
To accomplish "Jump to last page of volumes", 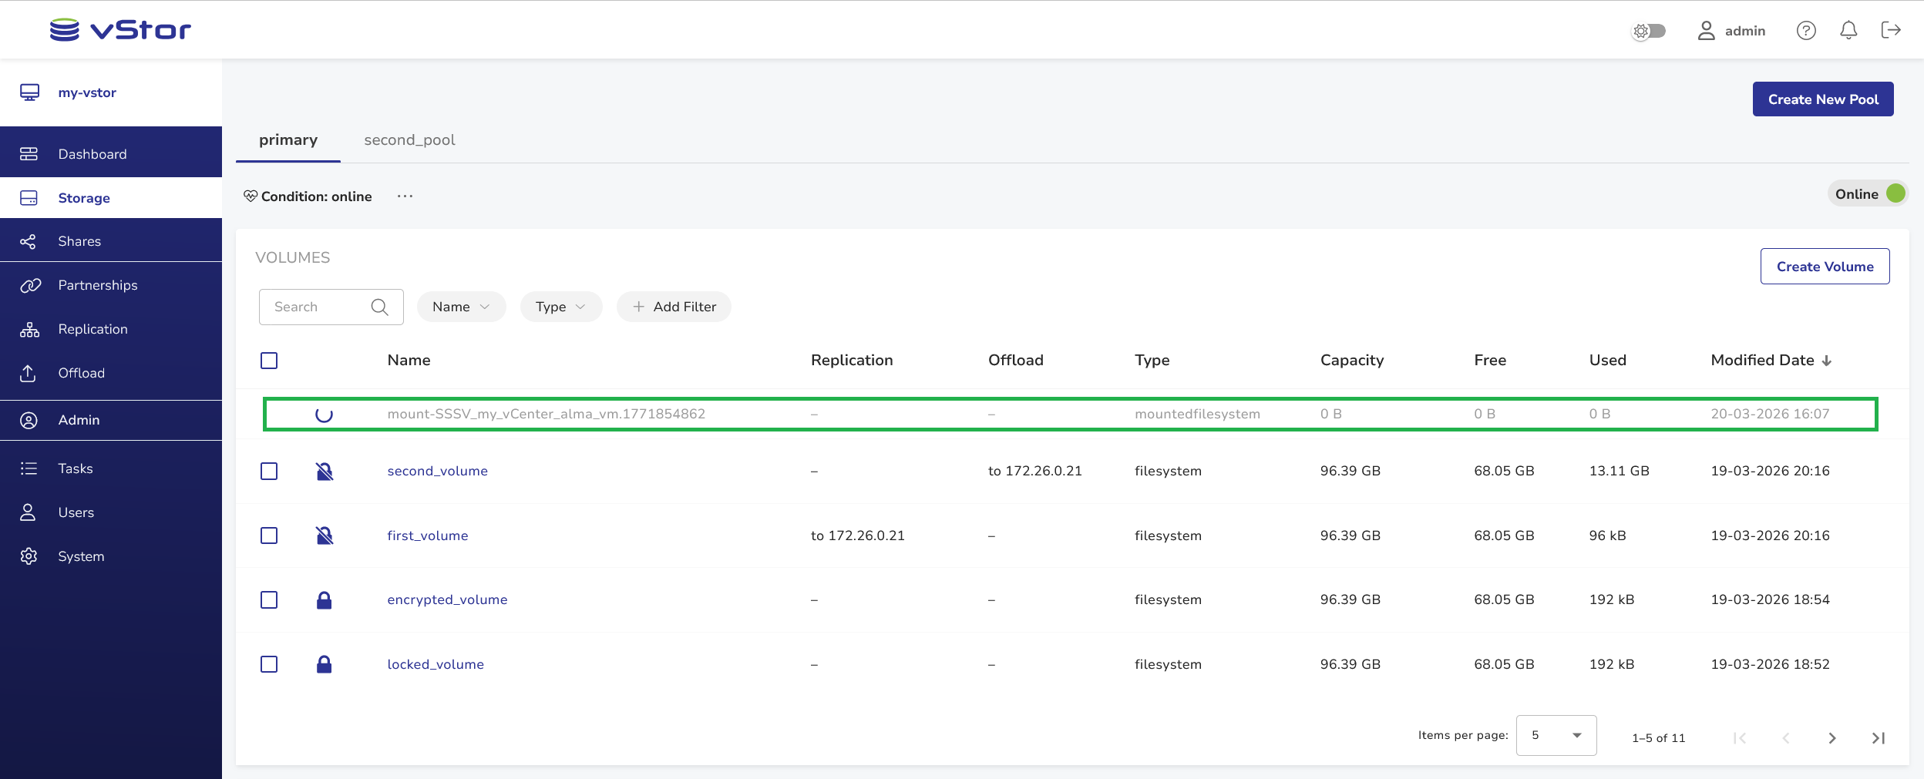I will pyautogui.click(x=1878, y=738).
